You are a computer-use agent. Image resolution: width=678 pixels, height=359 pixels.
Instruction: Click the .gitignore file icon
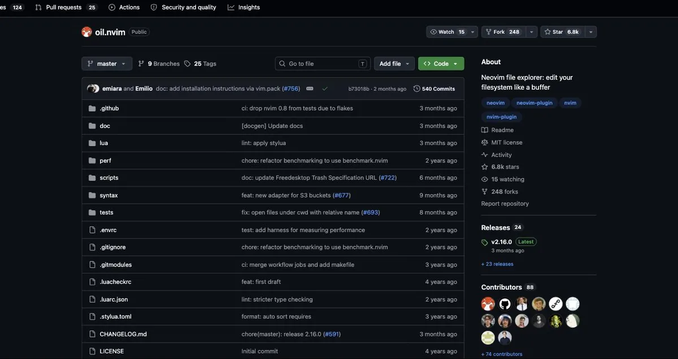tap(92, 247)
